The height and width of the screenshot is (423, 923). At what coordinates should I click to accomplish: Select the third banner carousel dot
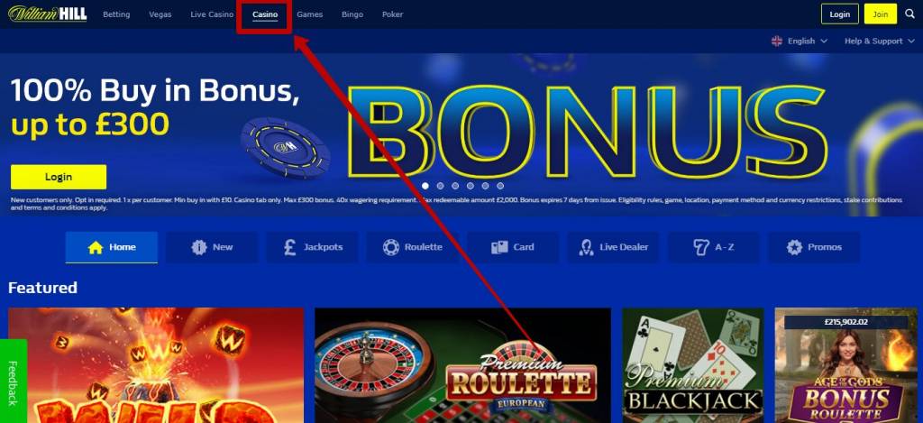point(455,186)
